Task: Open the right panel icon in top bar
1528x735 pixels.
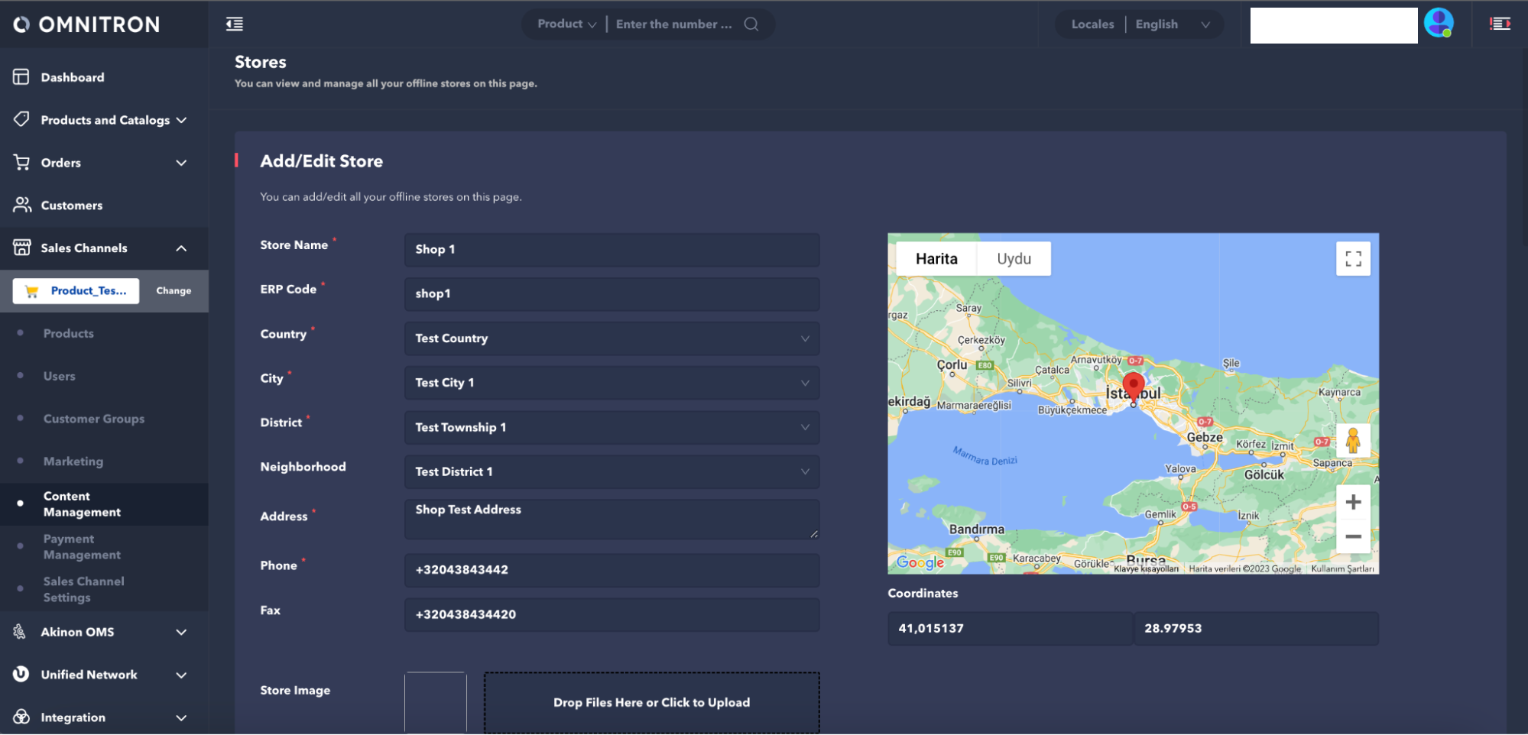Action: [1500, 24]
